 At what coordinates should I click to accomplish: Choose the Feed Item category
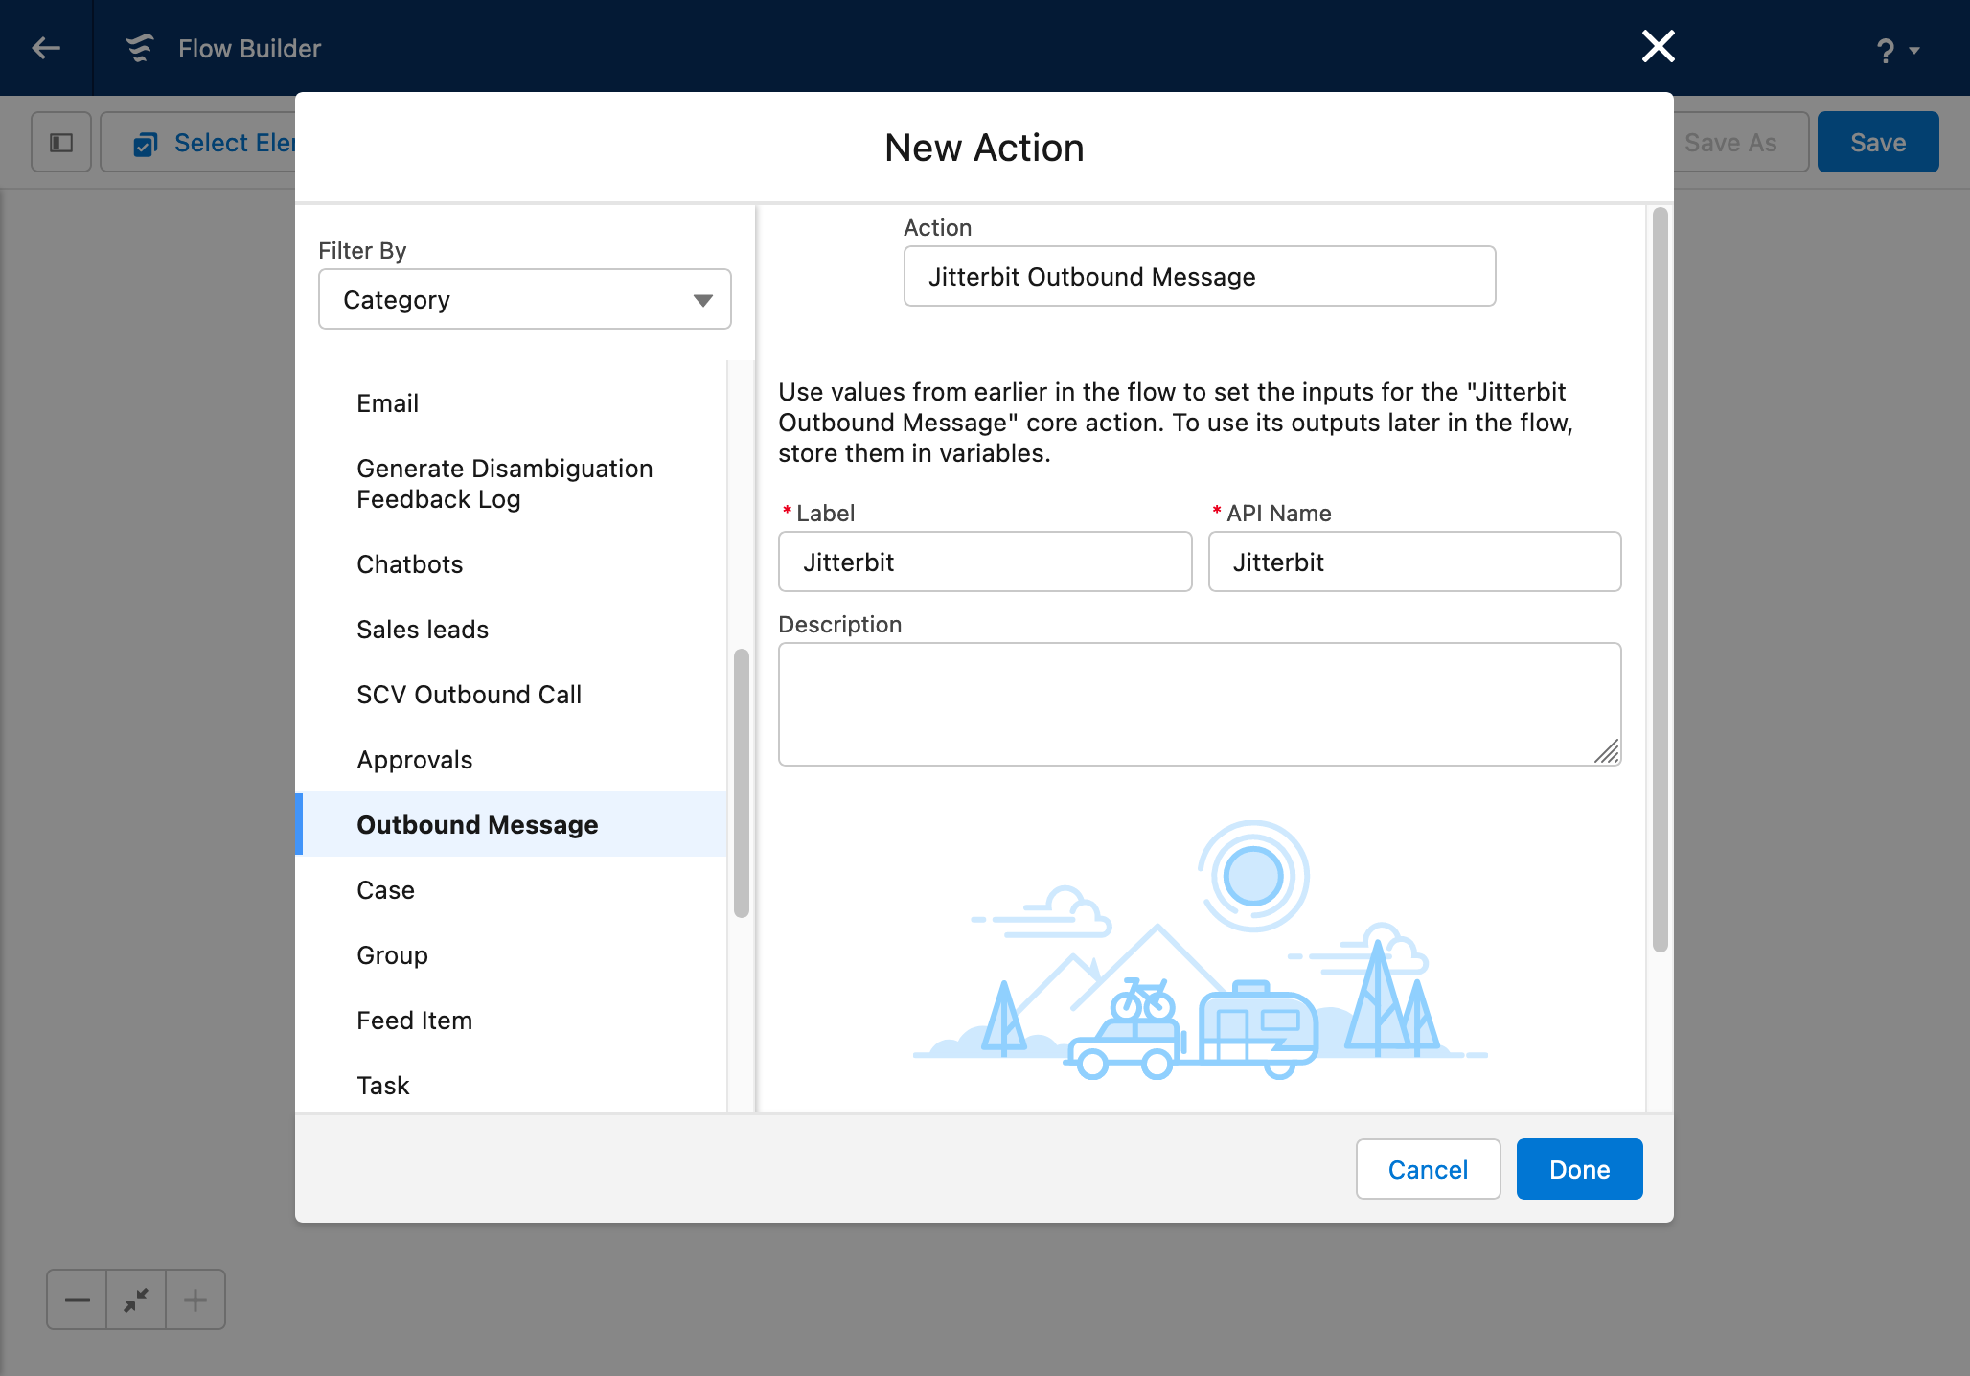(414, 1021)
